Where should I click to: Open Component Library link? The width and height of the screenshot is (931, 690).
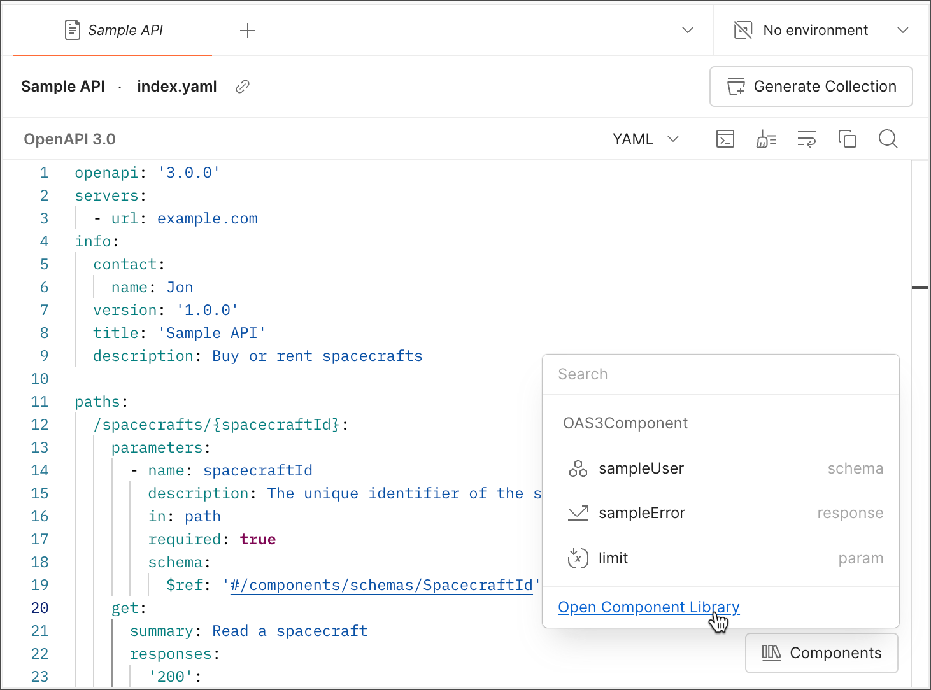648,607
